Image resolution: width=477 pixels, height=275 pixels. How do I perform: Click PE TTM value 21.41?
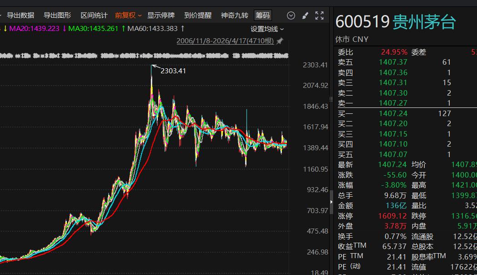[x=397, y=257]
